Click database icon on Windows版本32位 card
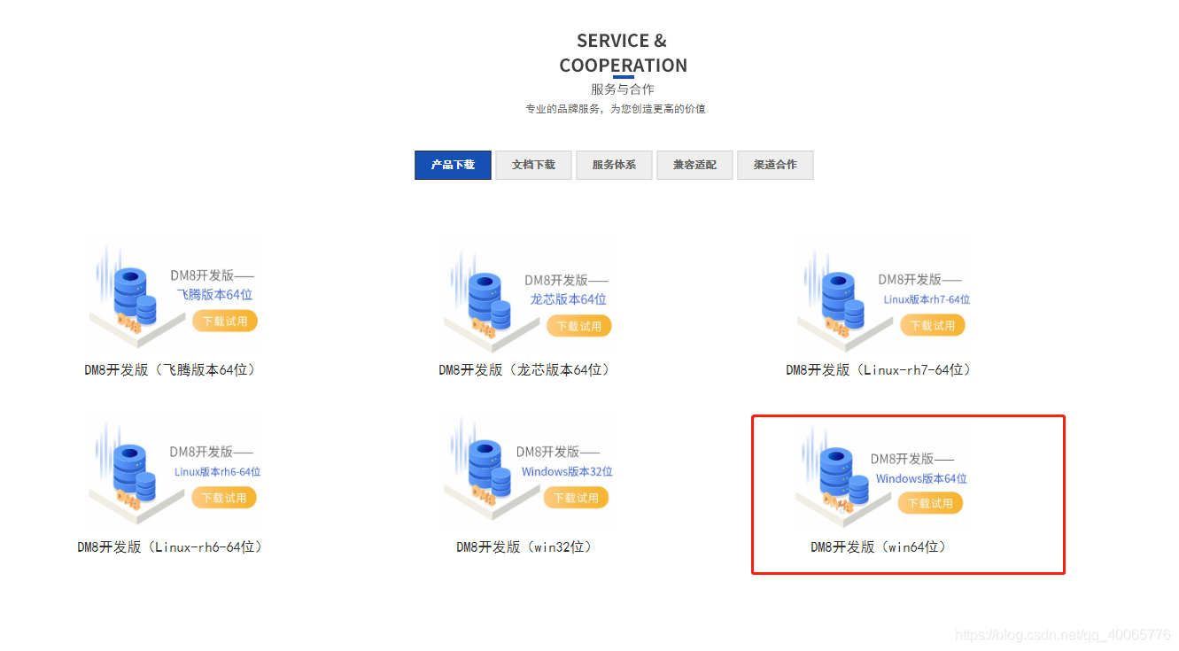 (x=488, y=469)
